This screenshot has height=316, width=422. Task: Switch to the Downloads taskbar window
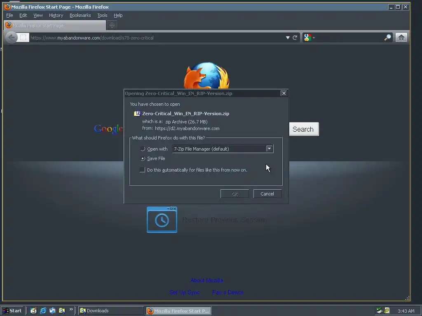pyautogui.click(x=111, y=311)
